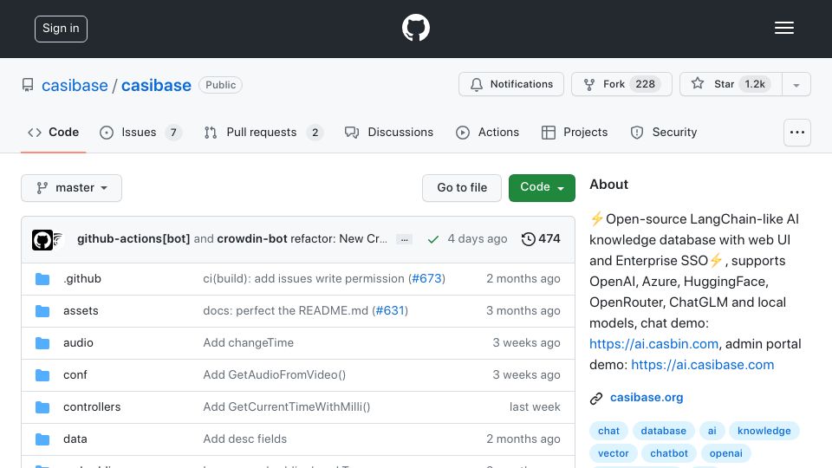The image size is (832, 468).
Task: Open the audio folder name
Action: 78,343
